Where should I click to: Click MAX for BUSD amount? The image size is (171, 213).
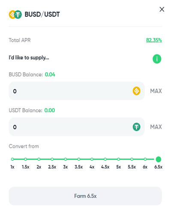click(156, 91)
